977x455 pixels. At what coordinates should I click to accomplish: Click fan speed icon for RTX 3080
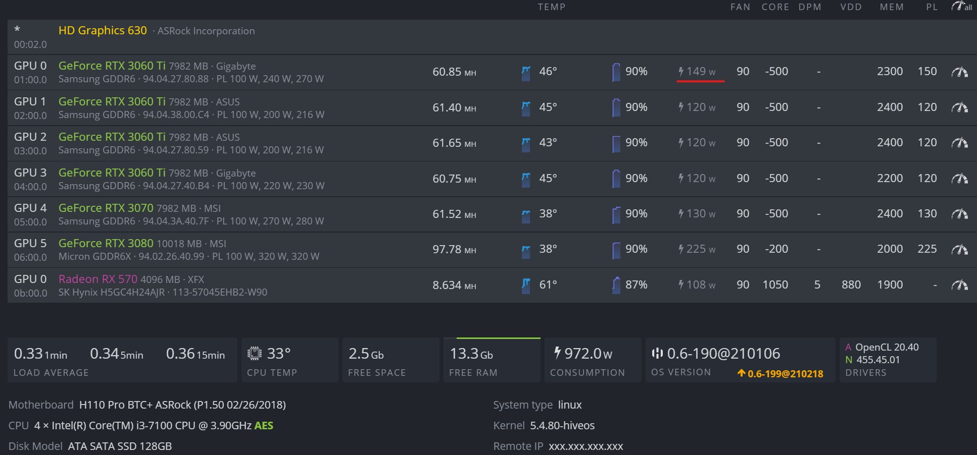(x=616, y=250)
